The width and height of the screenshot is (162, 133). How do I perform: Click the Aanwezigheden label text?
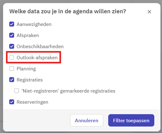(x=34, y=24)
